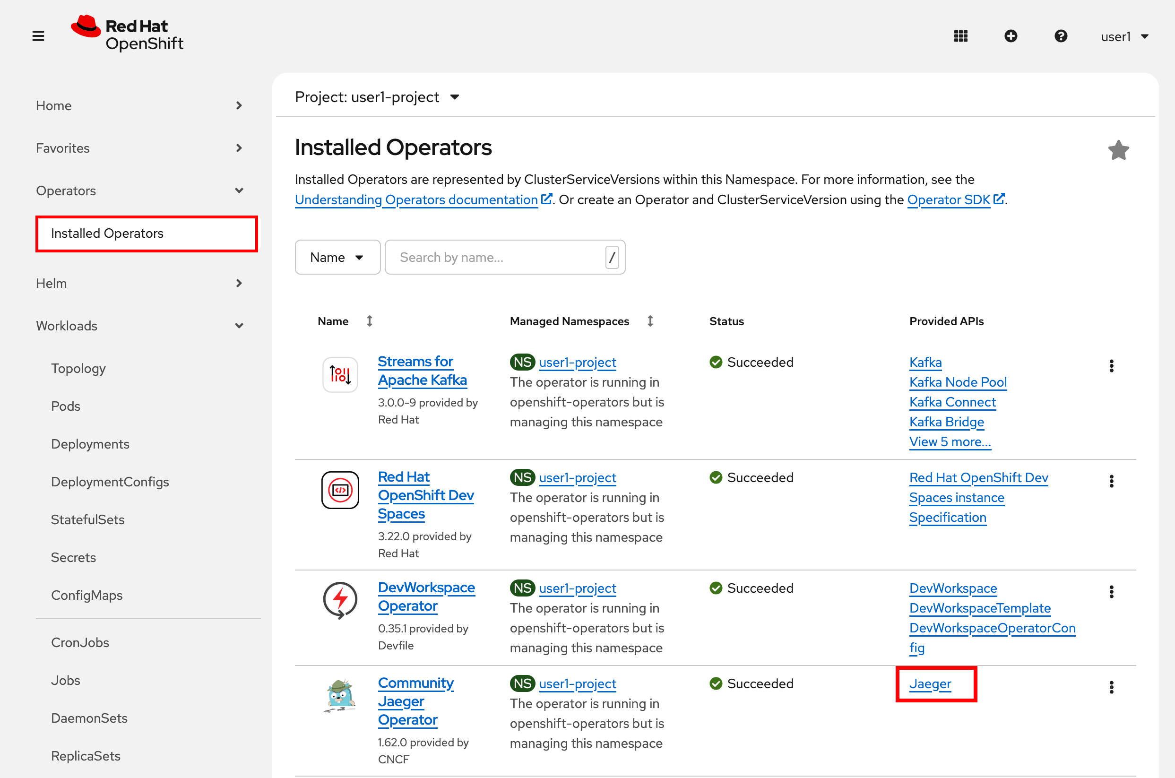Open the Name filter type dropdown
Image resolution: width=1175 pixels, height=778 pixels.
tap(337, 257)
